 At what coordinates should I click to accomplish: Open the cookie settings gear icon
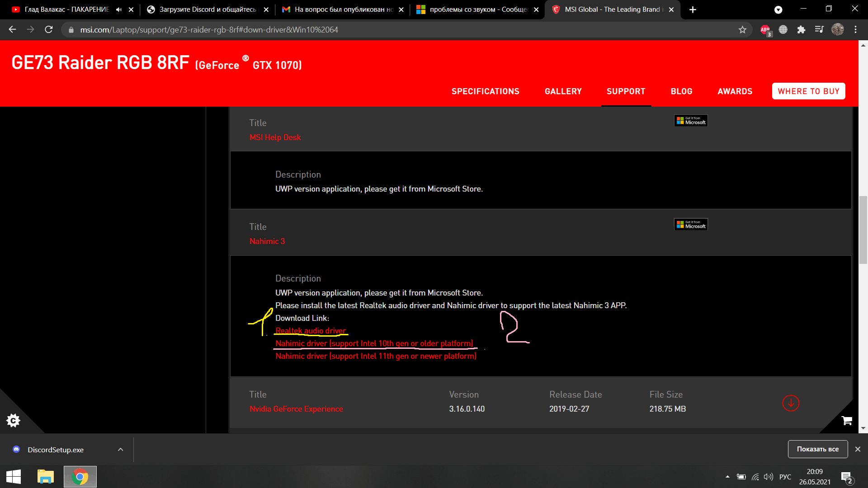coord(13,421)
